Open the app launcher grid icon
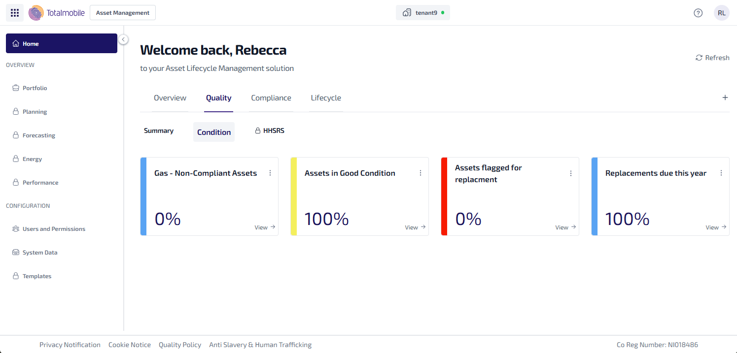737x353 pixels. click(15, 13)
